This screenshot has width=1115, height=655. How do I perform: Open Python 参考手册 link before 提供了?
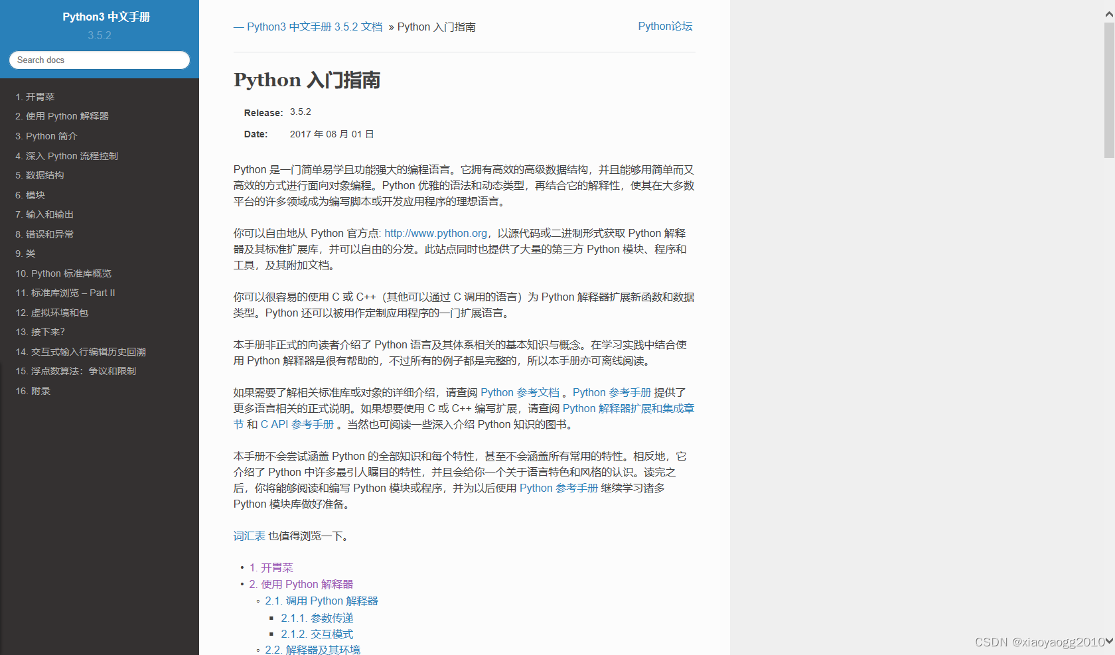click(x=612, y=392)
